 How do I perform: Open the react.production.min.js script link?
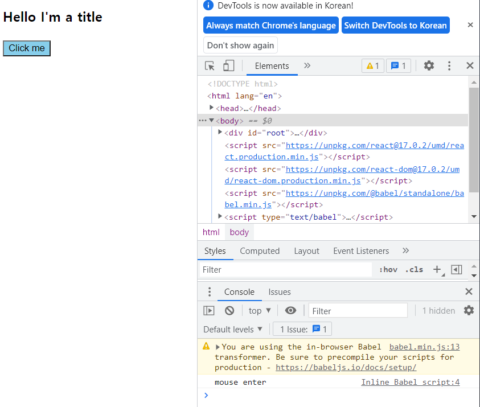click(344, 151)
